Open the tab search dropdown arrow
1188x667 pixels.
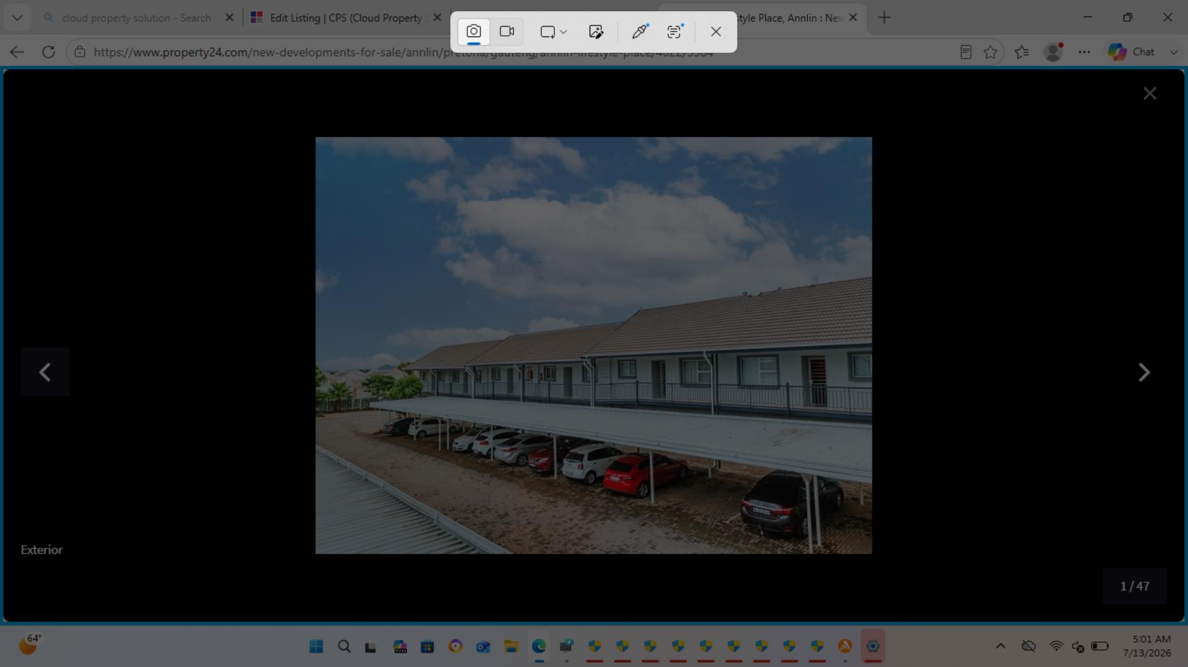click(x=17, y=18)
